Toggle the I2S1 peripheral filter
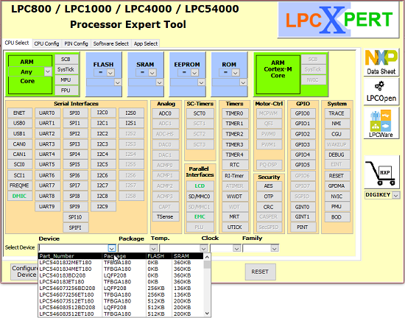Screen dimensions: 405x318 coord(131,123)
